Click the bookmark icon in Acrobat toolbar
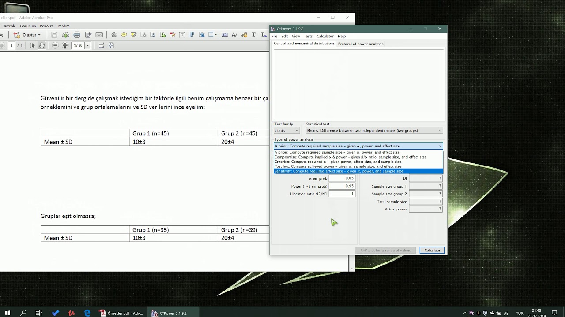565x317 pixels. (x=192, y=35)
